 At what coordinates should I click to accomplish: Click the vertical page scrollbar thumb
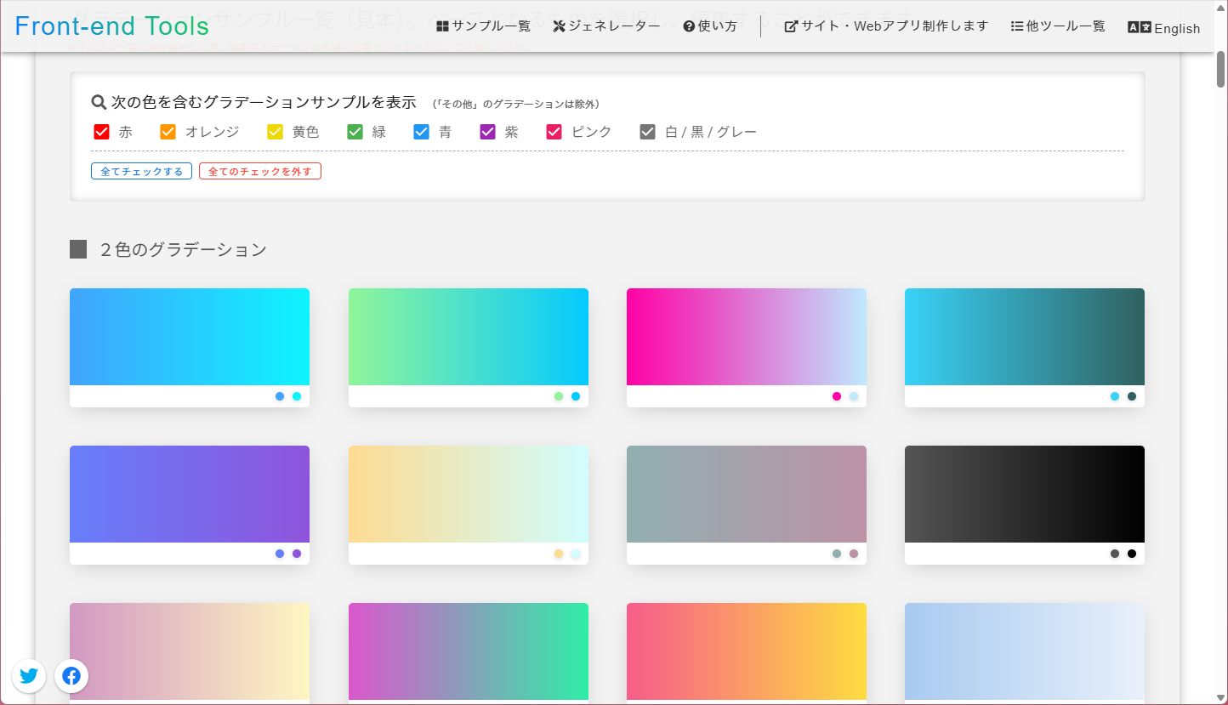(x=1220, y=70)
